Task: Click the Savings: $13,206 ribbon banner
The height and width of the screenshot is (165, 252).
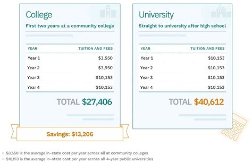Action: [x=70, y=134]
